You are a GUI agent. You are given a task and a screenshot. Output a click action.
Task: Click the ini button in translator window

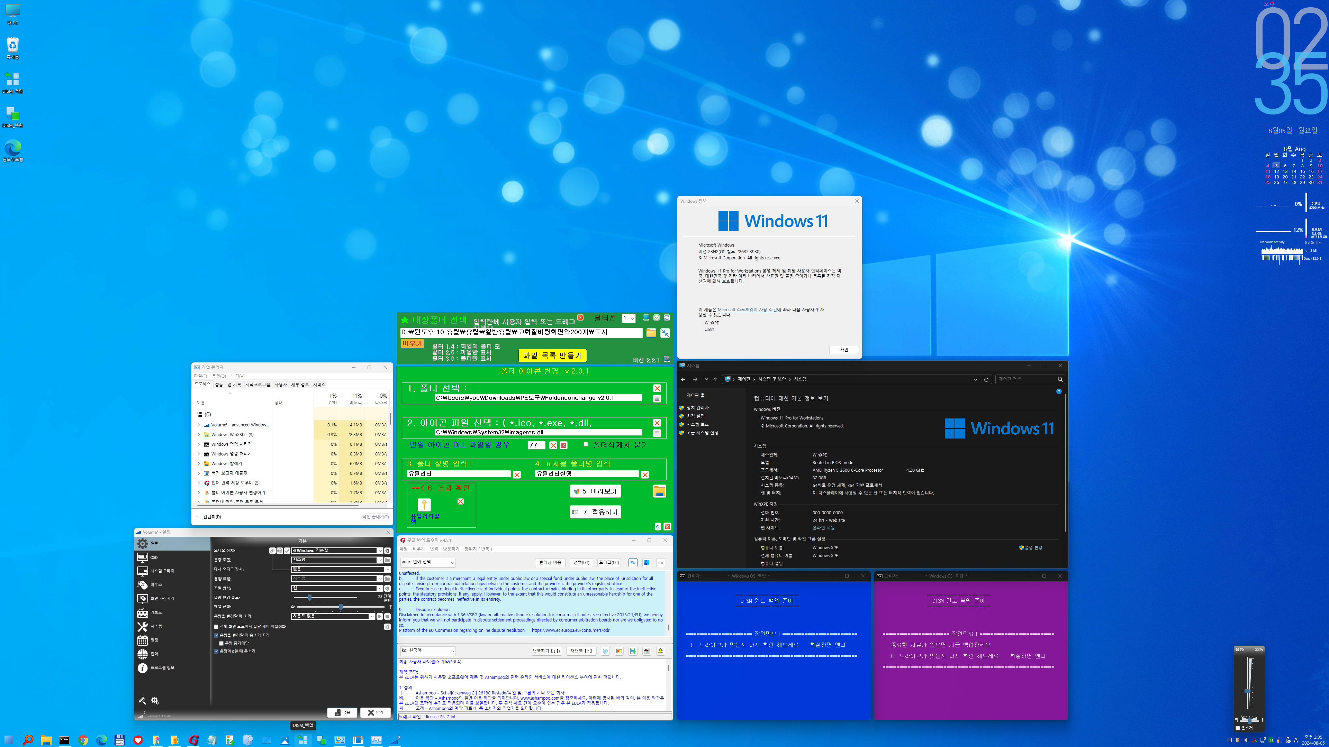[x=660, y=562]
